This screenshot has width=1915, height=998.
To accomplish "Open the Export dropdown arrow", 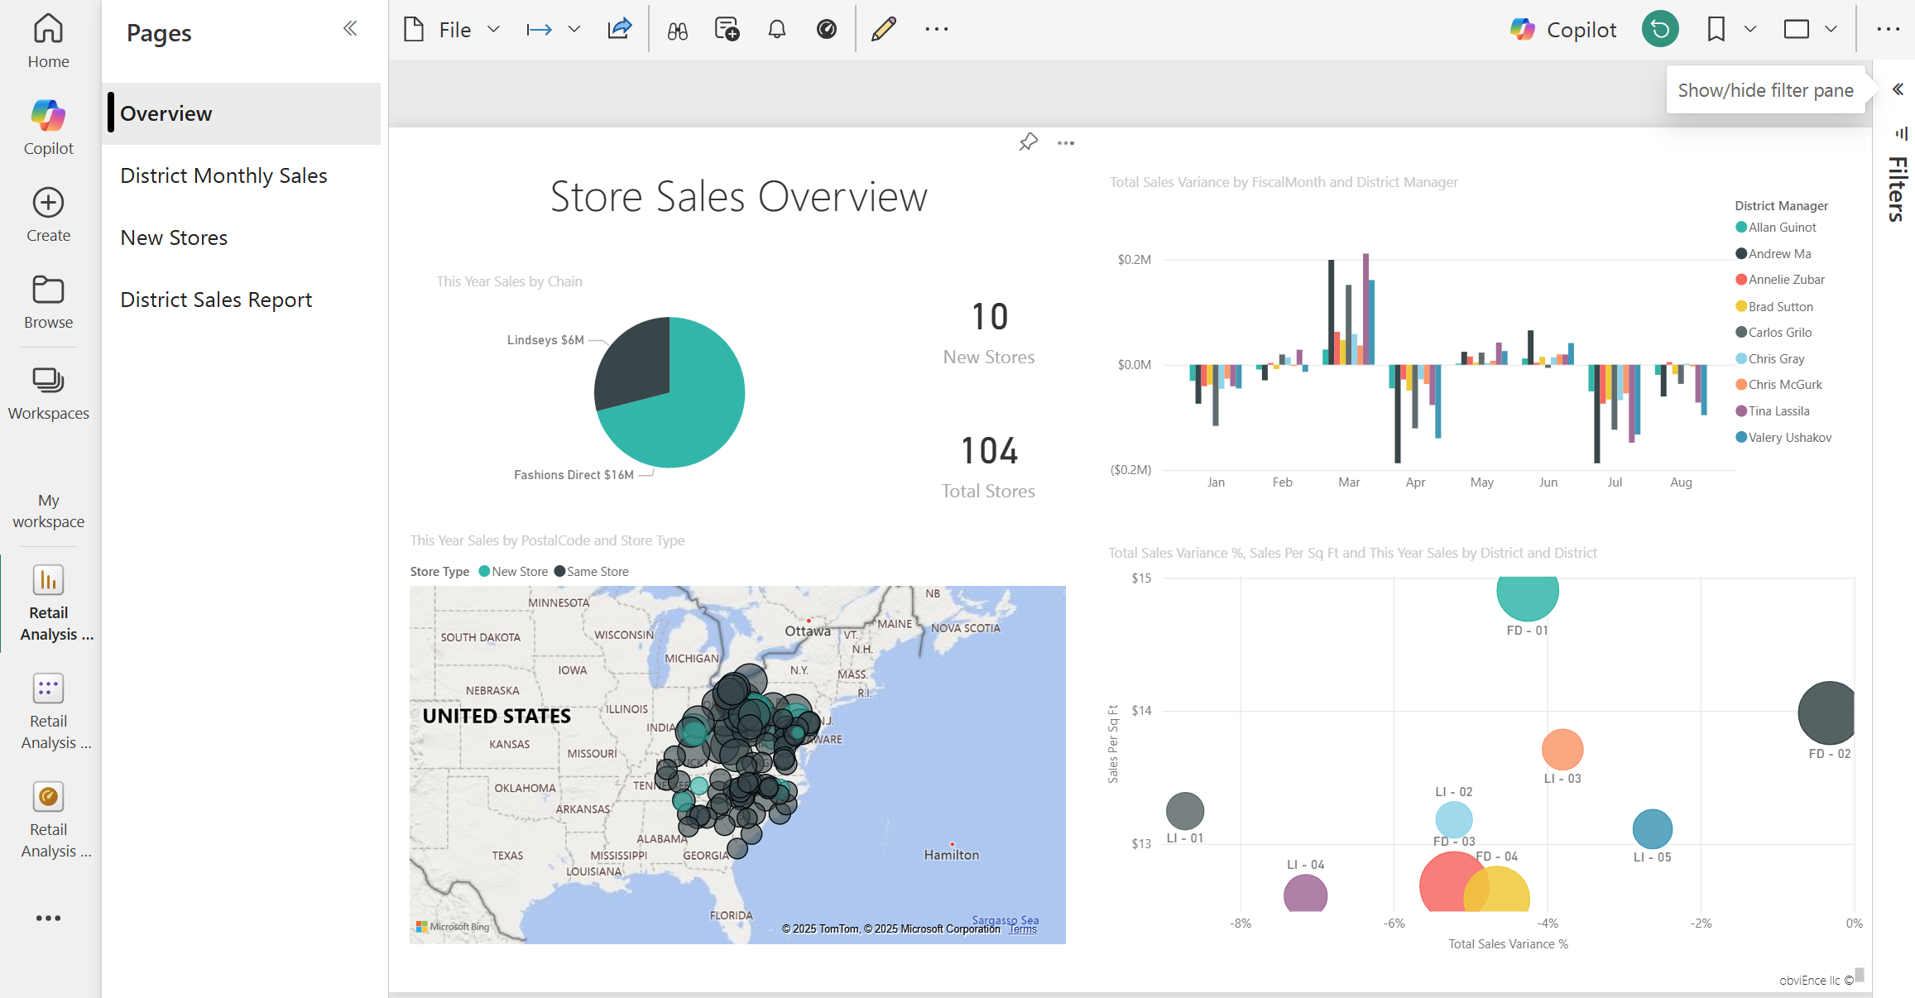I will click(574, 30).
